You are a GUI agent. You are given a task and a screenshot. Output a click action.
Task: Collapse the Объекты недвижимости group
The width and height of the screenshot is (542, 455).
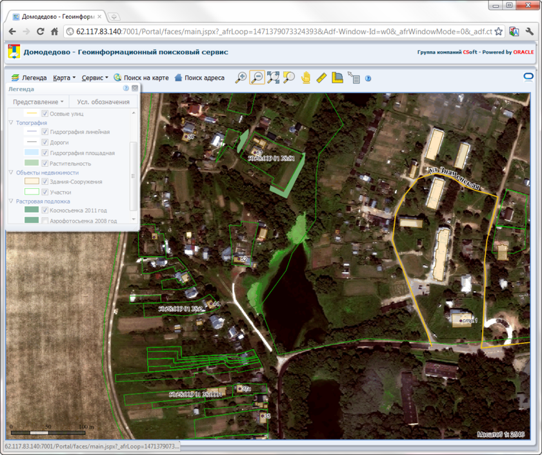pos(11,173)
